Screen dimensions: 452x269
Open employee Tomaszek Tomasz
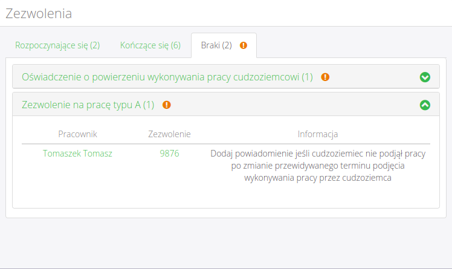77,154
